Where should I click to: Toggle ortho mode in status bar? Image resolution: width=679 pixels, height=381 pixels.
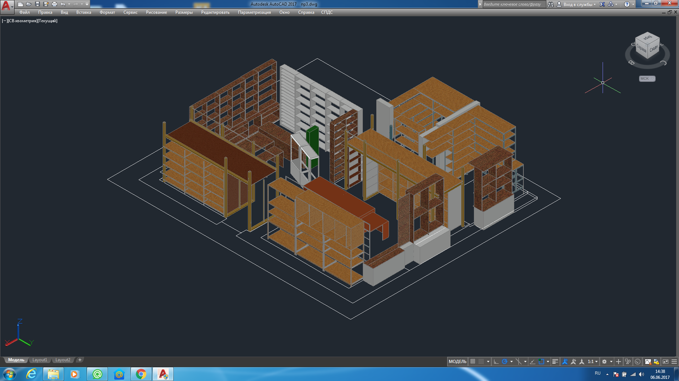pyautogui.click(x=495, y=361)
